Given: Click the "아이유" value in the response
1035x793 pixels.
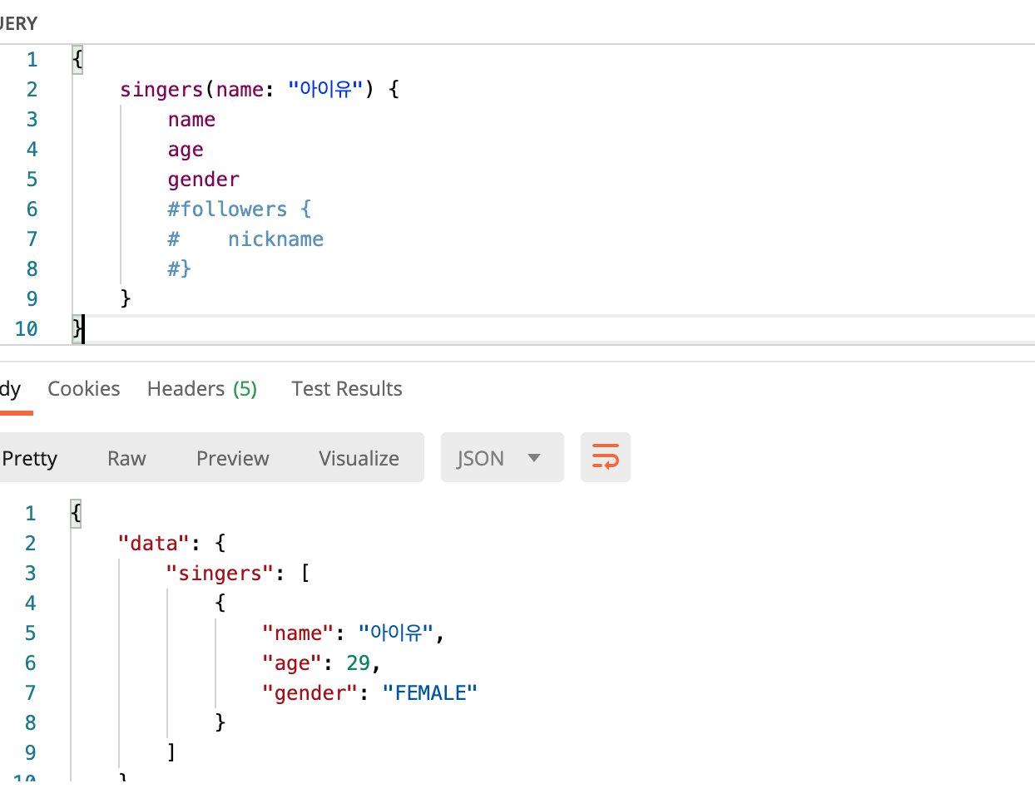Looking at the screenshot, I should (x=396, y=633).
